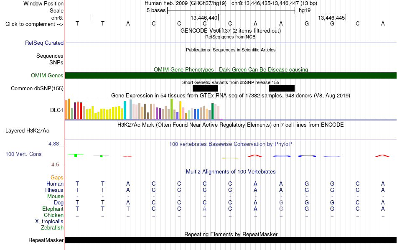
Task: Click the OMIM Gene Phenotypes title text
Action: pos(231,70)
